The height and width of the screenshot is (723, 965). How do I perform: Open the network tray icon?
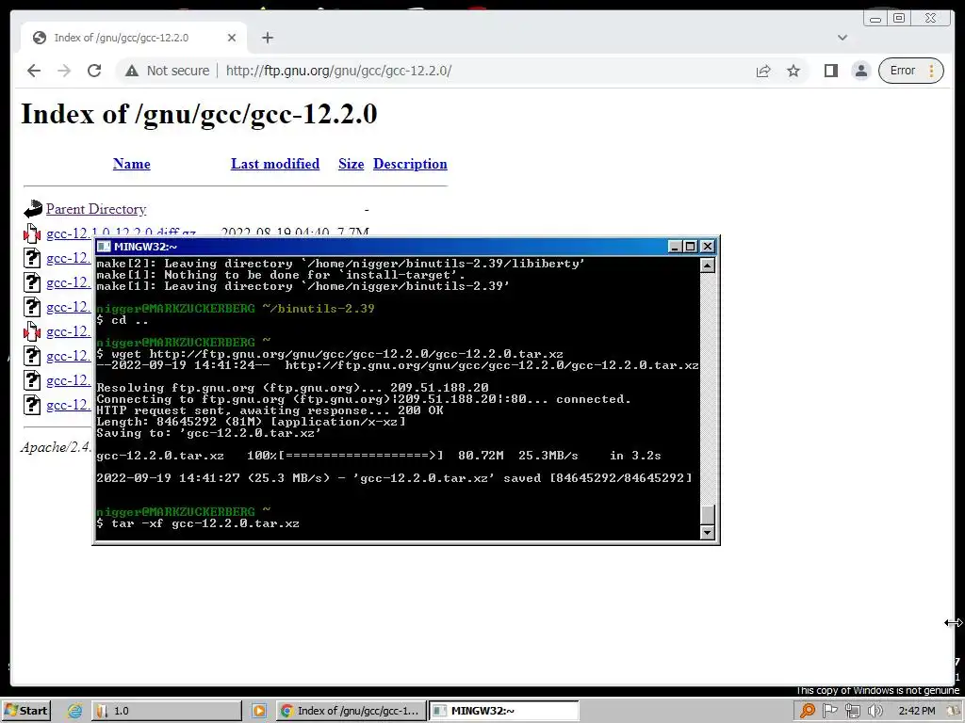coord(852,711)
